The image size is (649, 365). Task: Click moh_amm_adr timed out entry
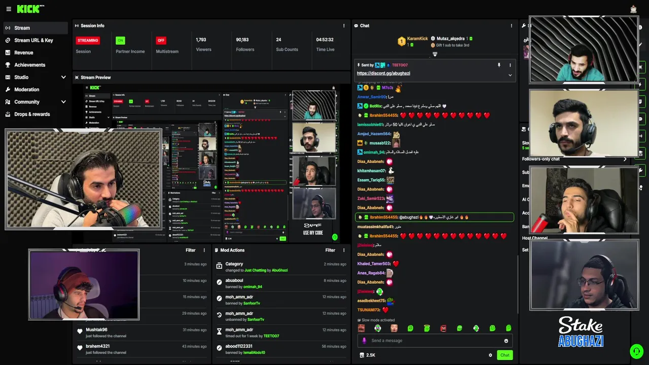coord(281,333)
